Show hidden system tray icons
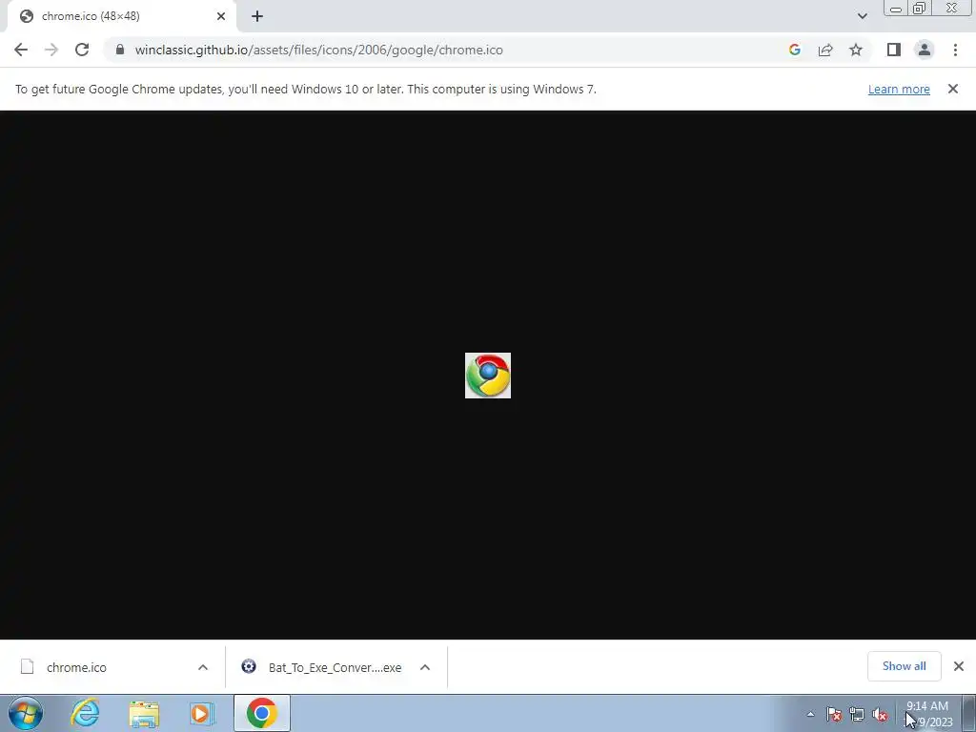Viewport: 976px width, 732px height. tap(810, 714)
